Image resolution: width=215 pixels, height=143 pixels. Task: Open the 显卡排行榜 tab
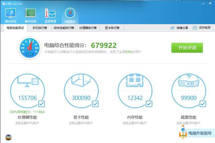point(112,28)
